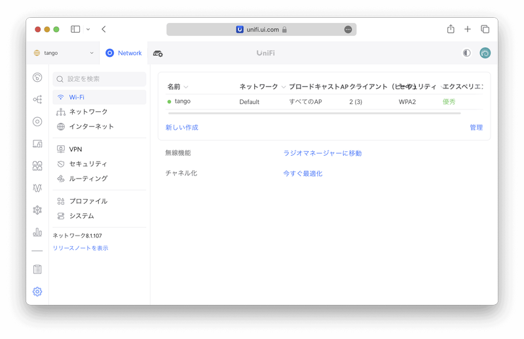Open the Topology icon in left rail
The height and width of the screenshot is (339, 524).
37,99
